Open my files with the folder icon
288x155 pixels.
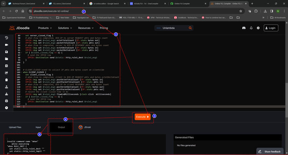(7, 59)
